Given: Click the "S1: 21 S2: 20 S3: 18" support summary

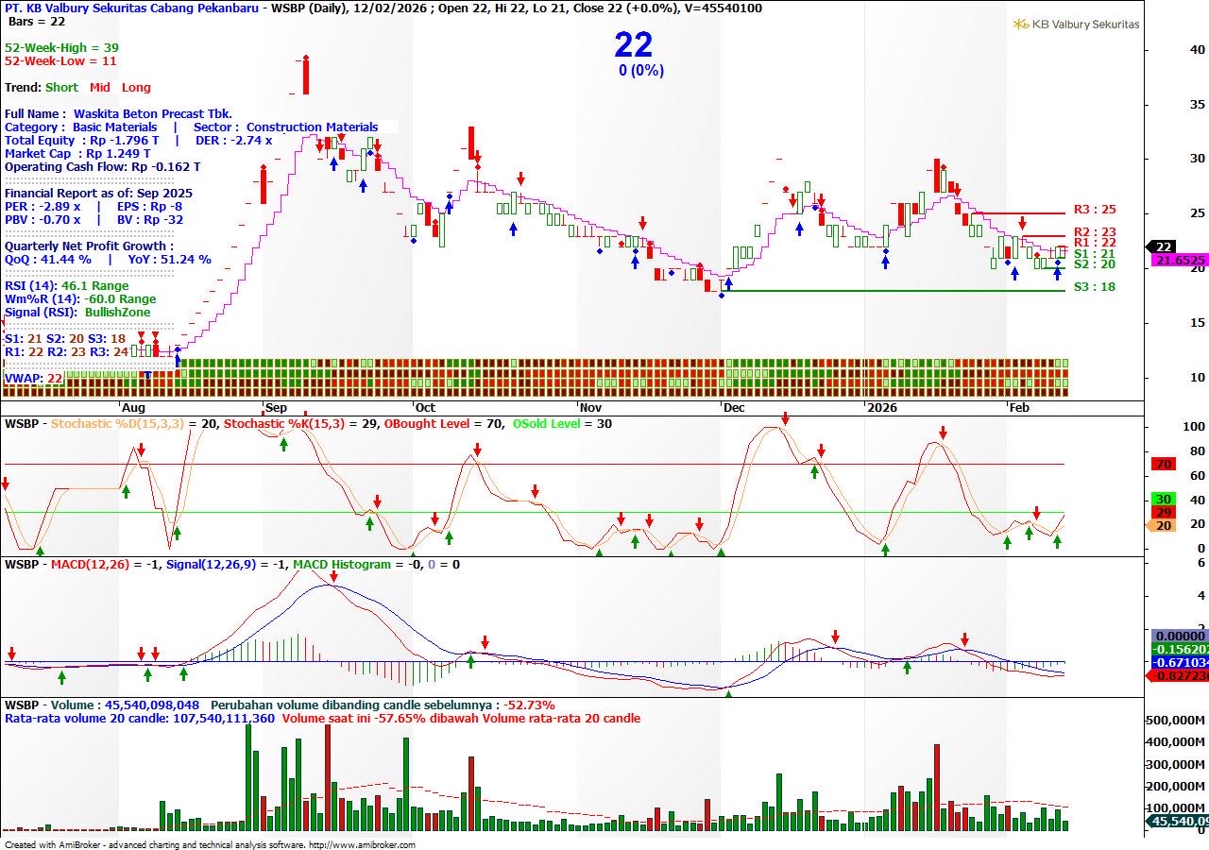Looking at the screenshot, I should (x=65, y=338).
